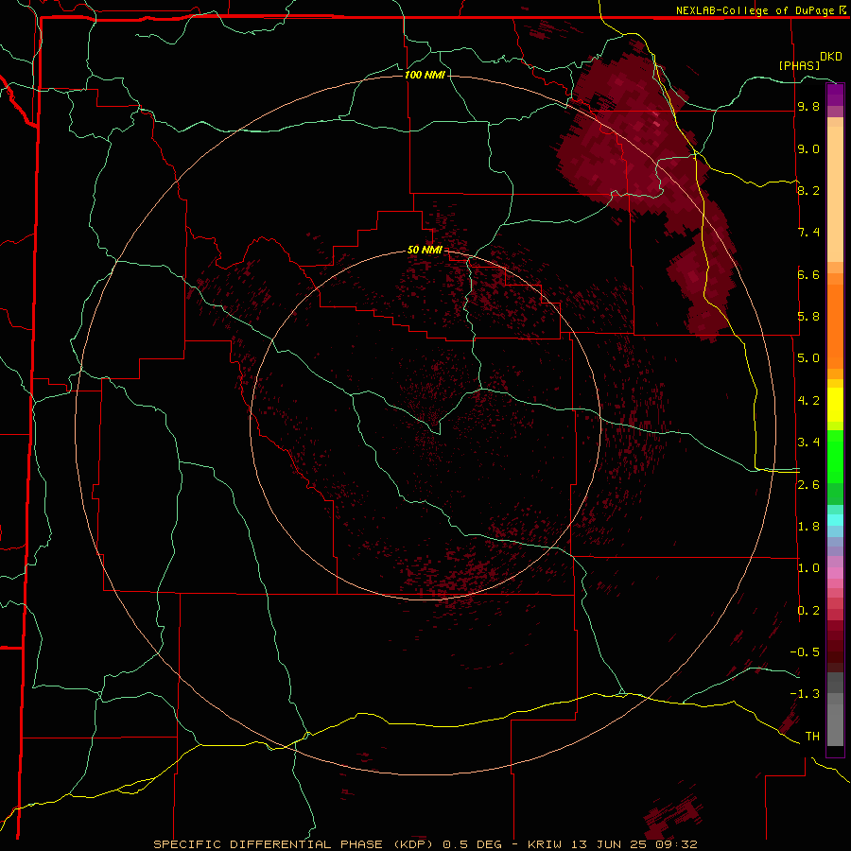Click the -1.3 value on color scale
The height and width of the screenshot is (851, 851).
[805, 694]
